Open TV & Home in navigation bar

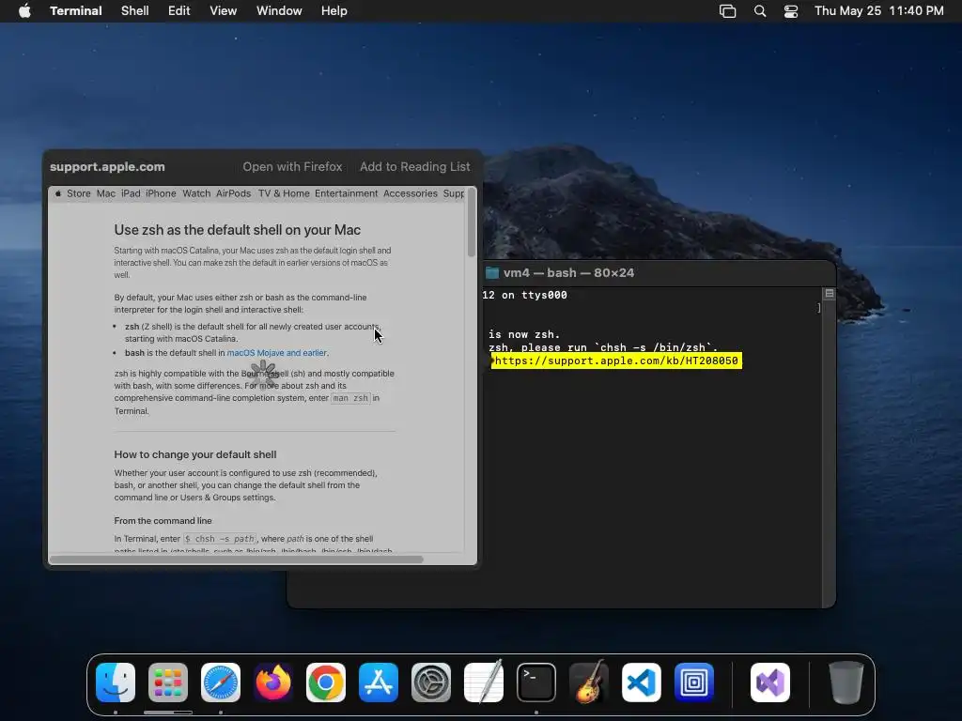pos(284,193)
